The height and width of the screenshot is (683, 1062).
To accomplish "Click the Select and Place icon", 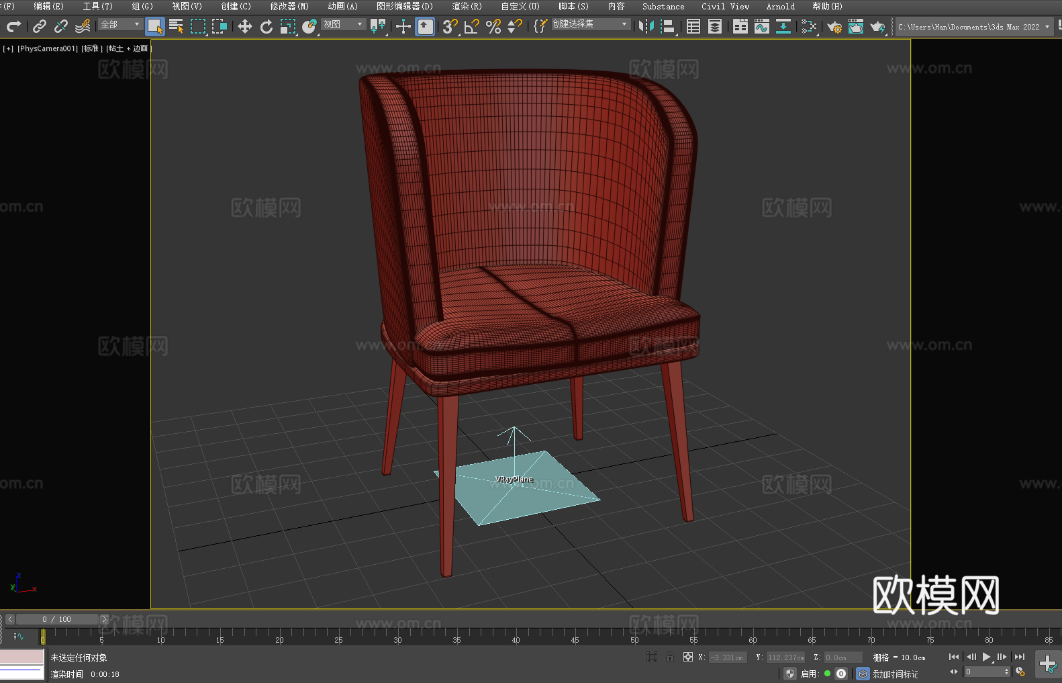I will (x=309, y=26).
